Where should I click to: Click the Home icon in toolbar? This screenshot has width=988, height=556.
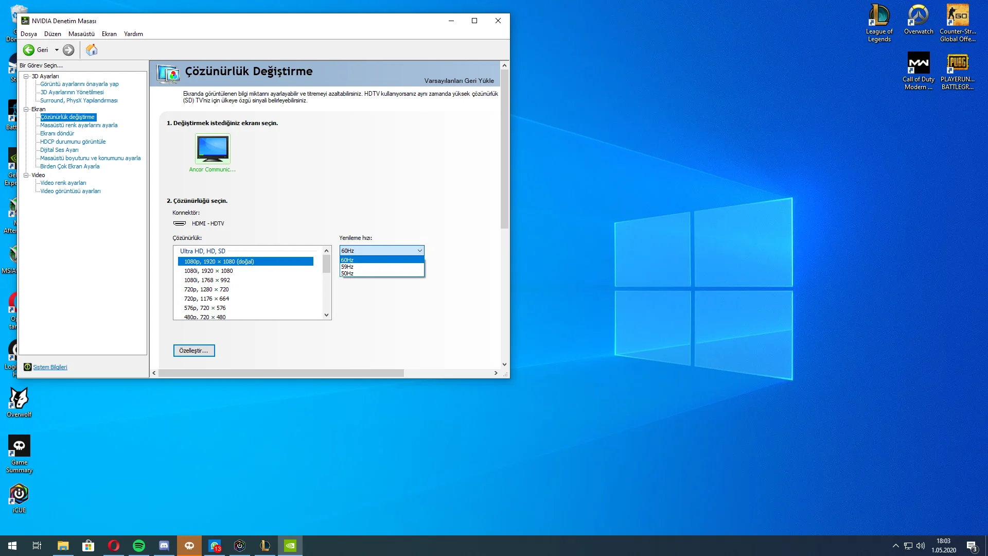[92, 50]
